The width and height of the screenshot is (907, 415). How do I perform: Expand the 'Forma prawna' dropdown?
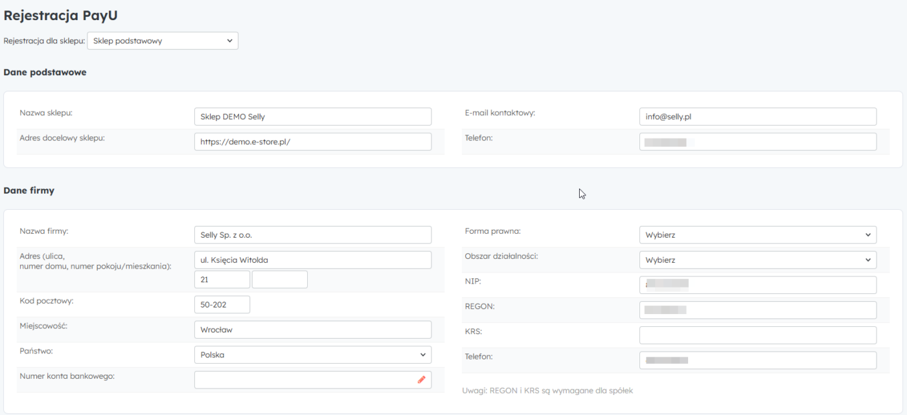coord(757,235)
